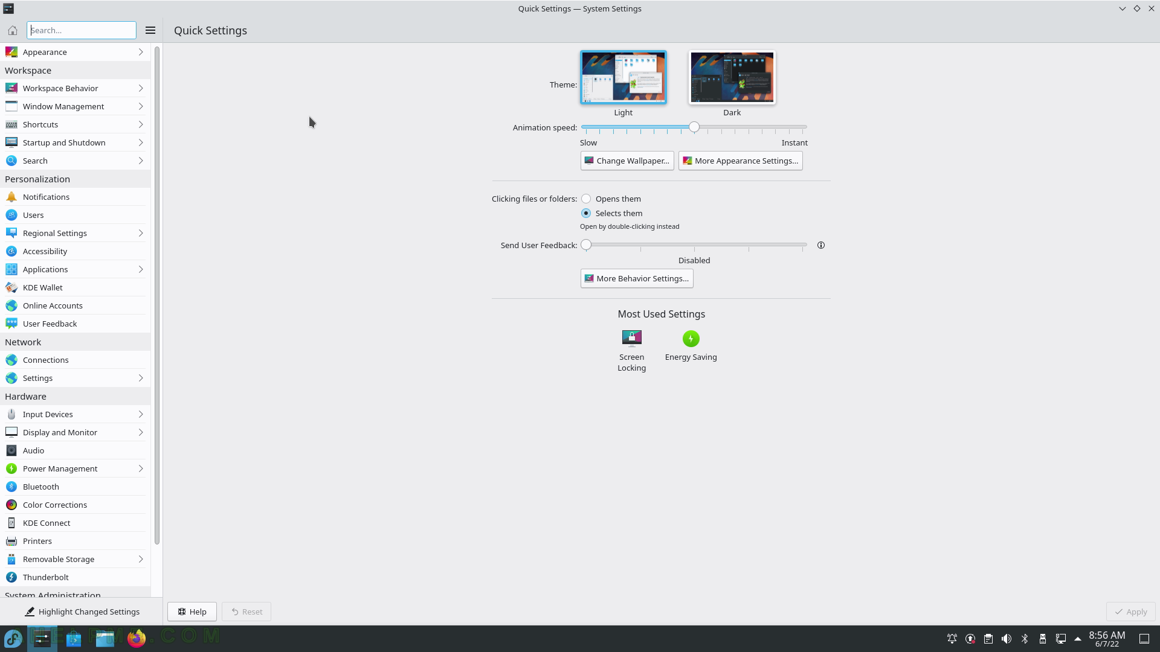Click the Show Desktop icon in taskbar

coord(1144,639)
